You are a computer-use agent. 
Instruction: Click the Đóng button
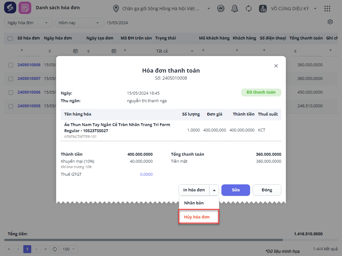coord(267,190)
